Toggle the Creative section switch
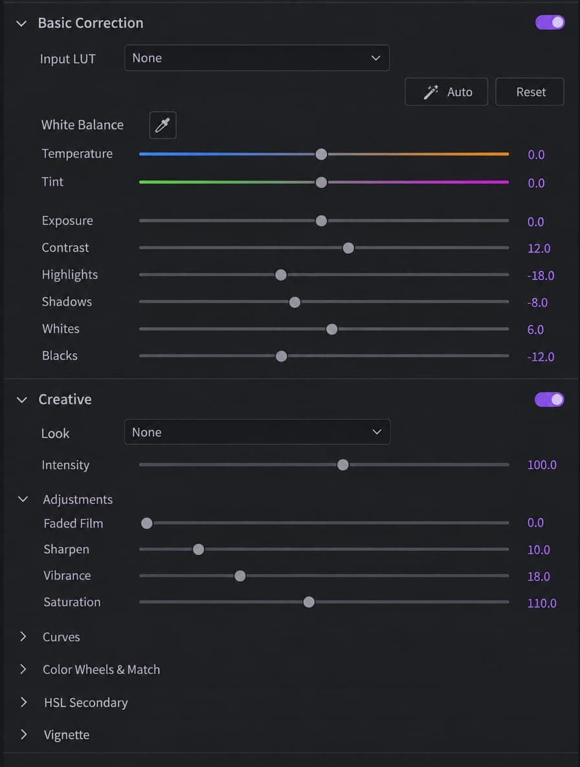Viewport: 580px width, 767px height. pyautogui.click(x=550, y=400)
